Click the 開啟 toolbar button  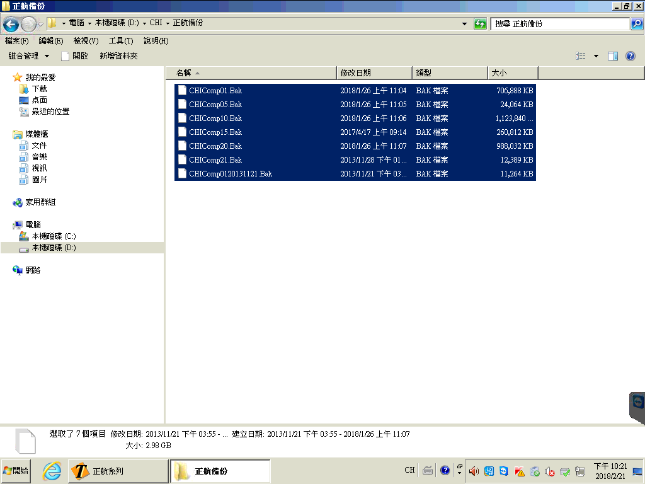(x=75, y=56)
